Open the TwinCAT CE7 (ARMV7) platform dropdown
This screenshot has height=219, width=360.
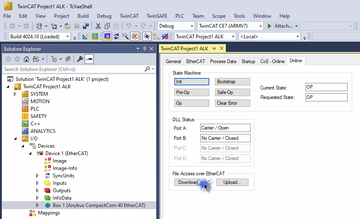[x=261, y=26]
